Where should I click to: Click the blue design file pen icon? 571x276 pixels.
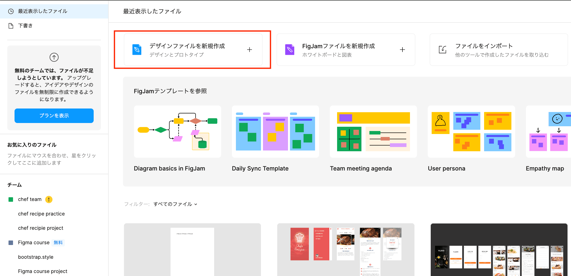137,50
